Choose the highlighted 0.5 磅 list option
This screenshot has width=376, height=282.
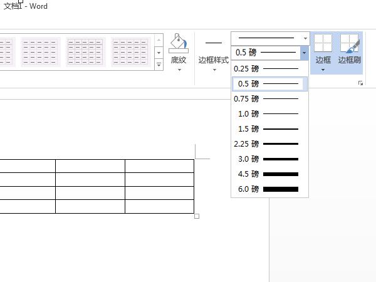(269, 84)
